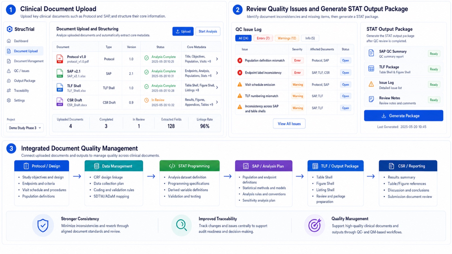The height and width of the screenshot is (254, 452).
Task: Click the CSR Draft docx file icon
Action: [x=60, y=102]
